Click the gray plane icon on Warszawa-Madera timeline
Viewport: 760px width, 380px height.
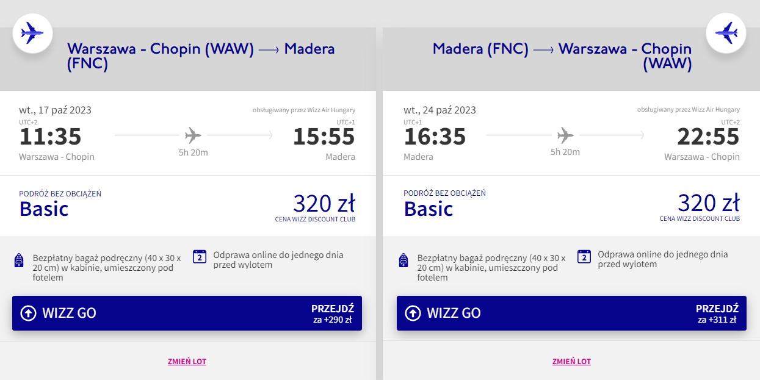click(193, 134)
